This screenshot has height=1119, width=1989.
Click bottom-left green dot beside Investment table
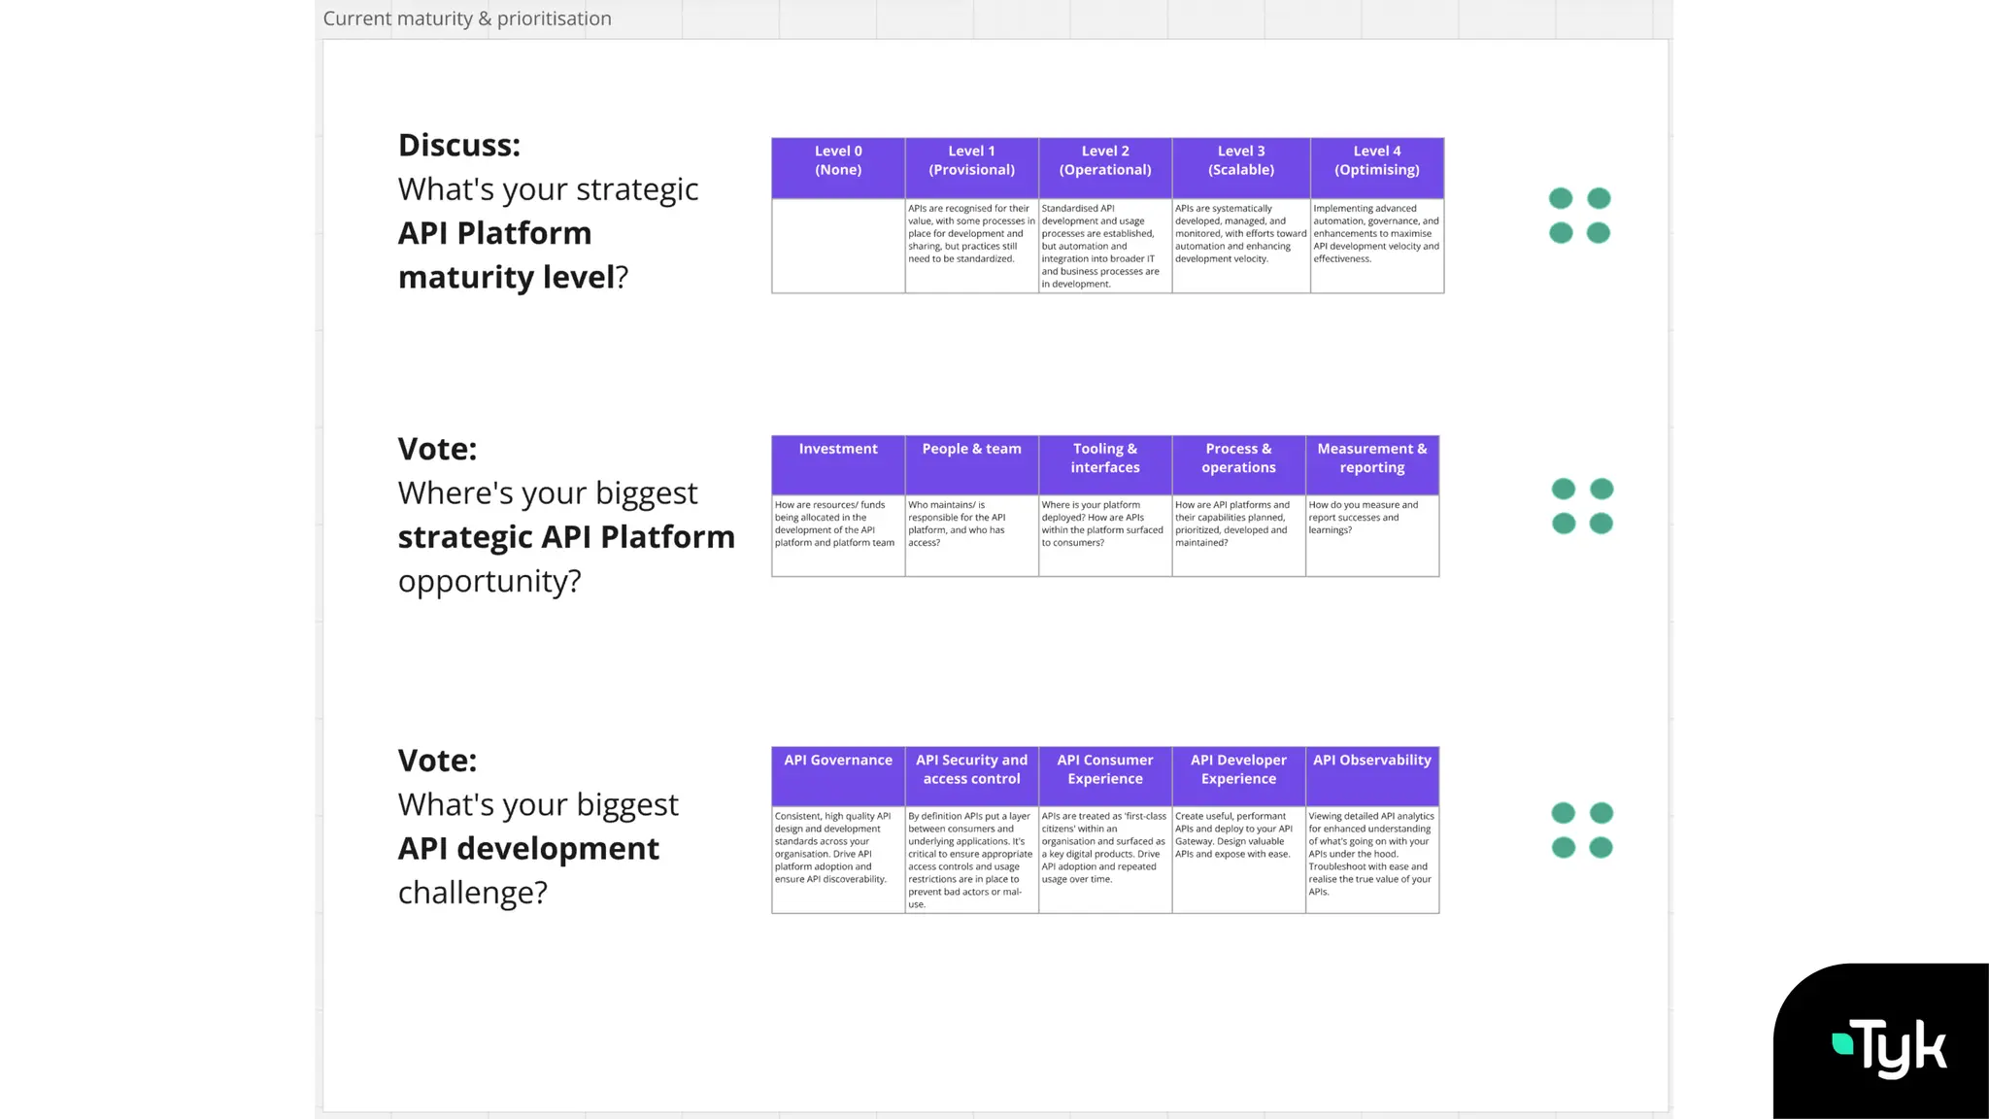(1564, 524)
